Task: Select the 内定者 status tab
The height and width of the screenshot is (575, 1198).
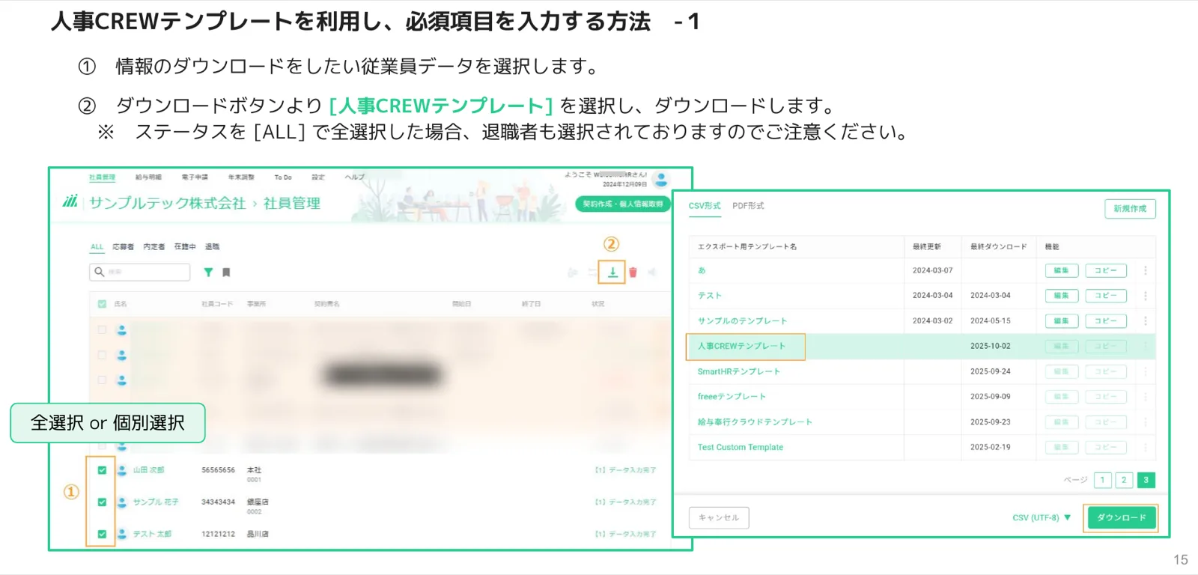Action: 154,246
